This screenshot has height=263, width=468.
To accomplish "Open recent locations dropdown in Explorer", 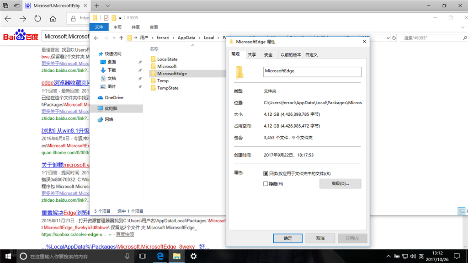I will point(114,38).
